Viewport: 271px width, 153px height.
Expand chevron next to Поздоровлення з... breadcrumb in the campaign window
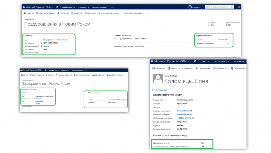point(113,7)
